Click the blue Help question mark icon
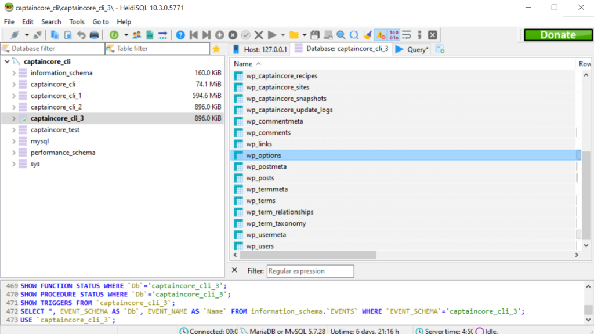Viewport: 594px width, 334px height. pyautogui.click(x=180, y=35)
